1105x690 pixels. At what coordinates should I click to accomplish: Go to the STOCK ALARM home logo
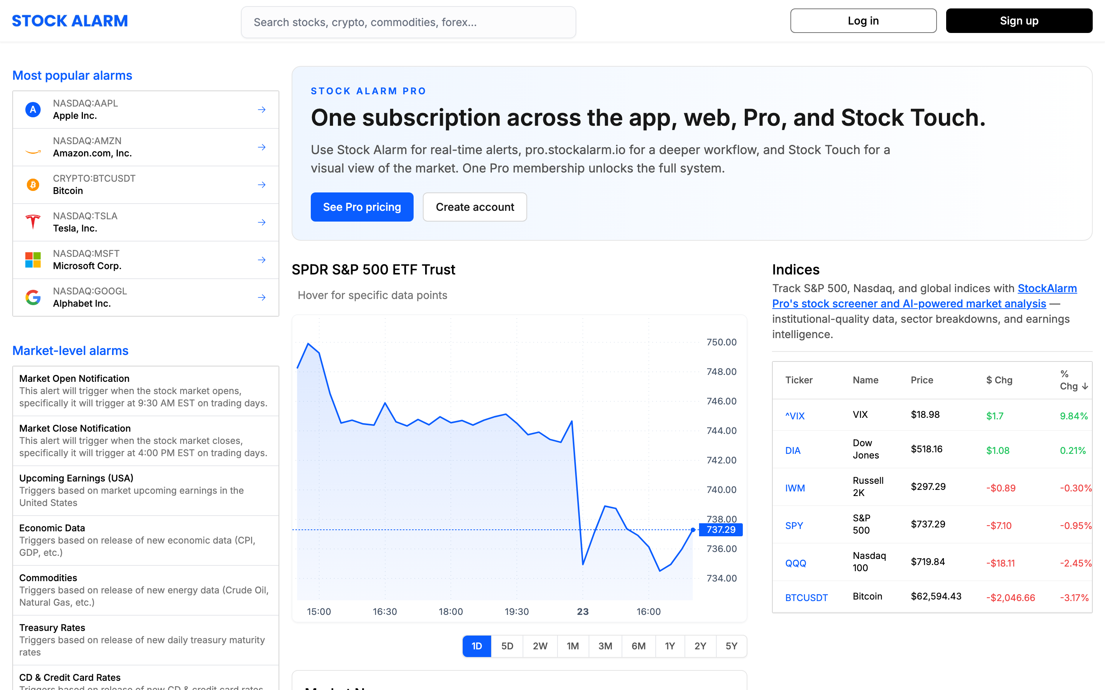click(70, 21)
